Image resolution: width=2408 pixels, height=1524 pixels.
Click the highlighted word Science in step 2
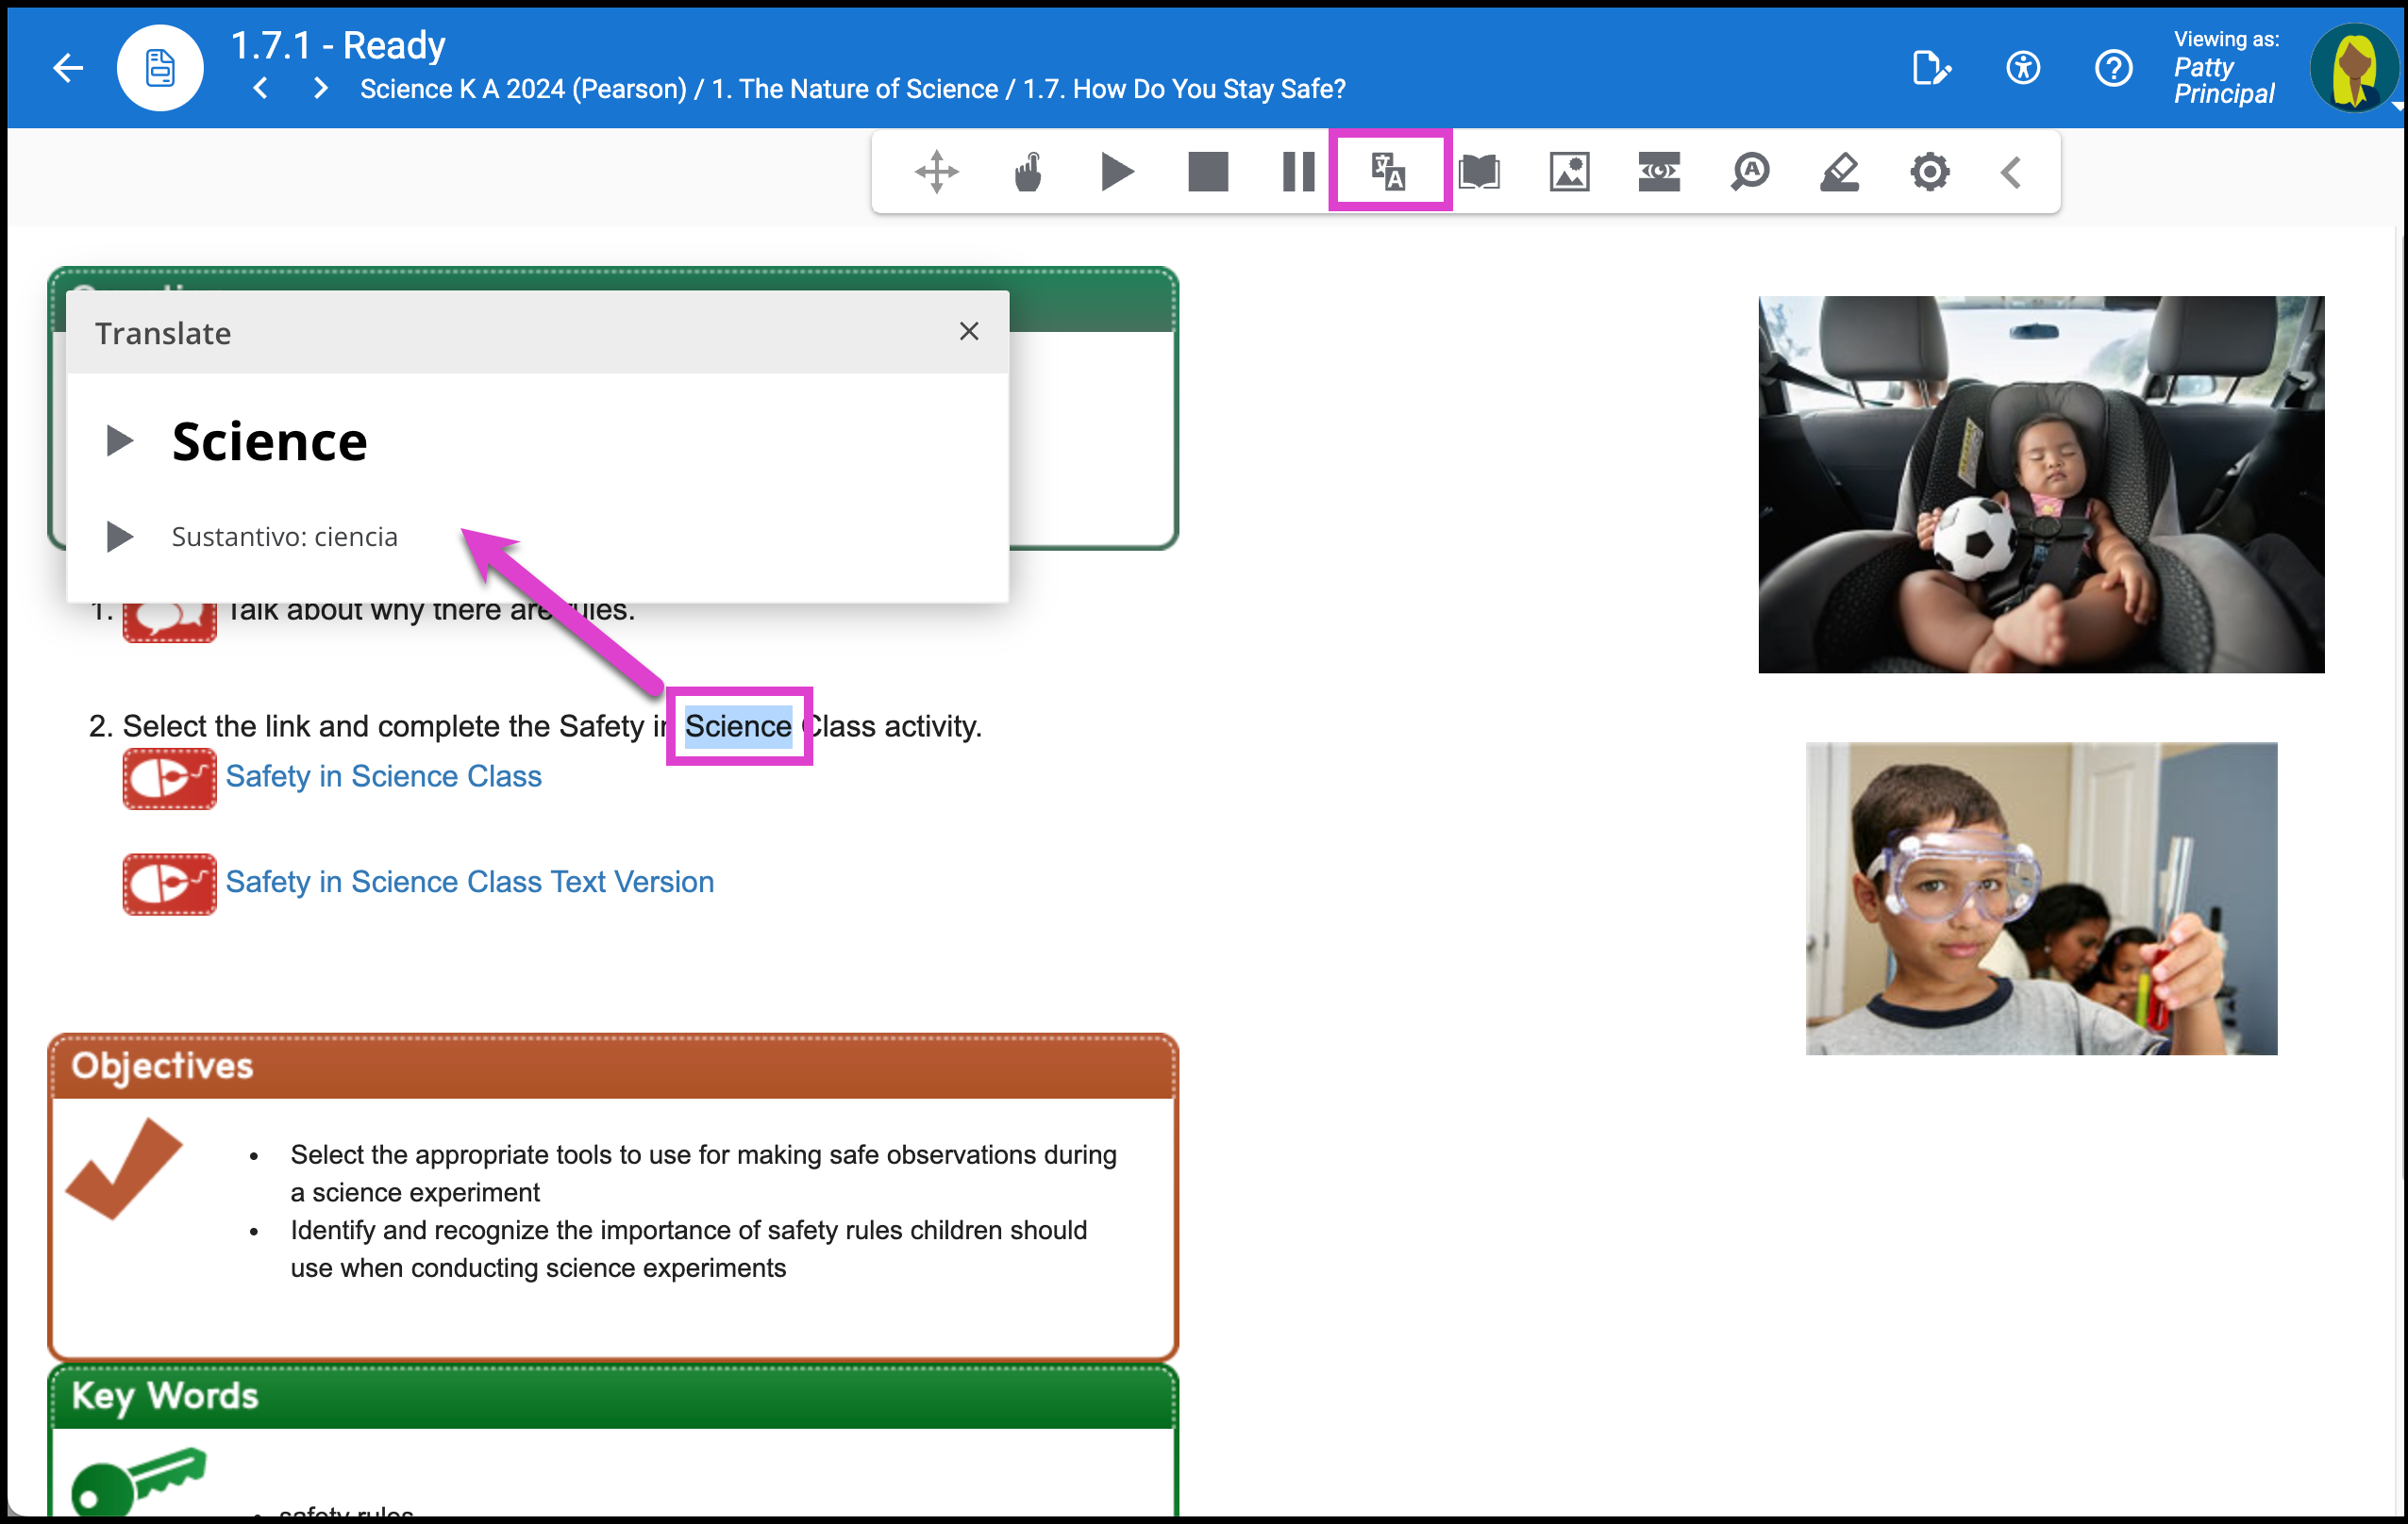(738, 725)
